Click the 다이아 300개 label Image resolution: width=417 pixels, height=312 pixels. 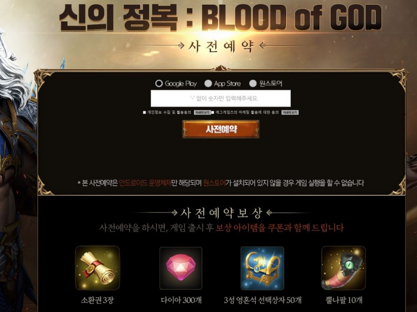pos(181,301)
